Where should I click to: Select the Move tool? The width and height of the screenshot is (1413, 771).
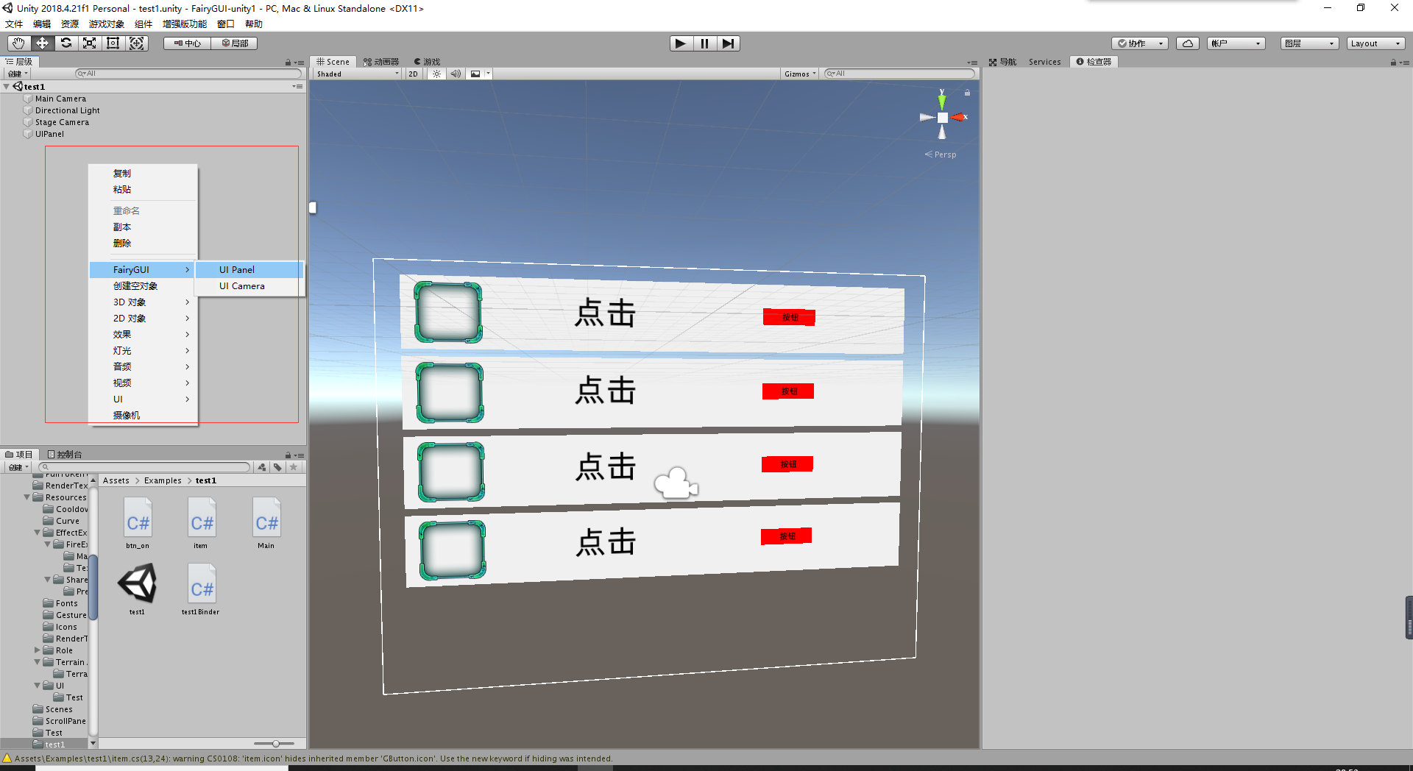42,43
